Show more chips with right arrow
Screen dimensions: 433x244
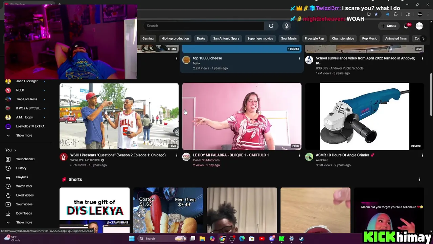423,39
